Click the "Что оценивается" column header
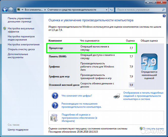Viewport: 168px width, 137px height. [90, 41]
